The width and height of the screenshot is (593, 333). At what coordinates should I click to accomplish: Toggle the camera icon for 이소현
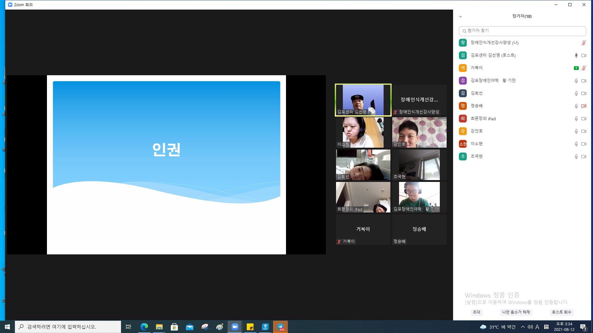[x=583, y=144]
